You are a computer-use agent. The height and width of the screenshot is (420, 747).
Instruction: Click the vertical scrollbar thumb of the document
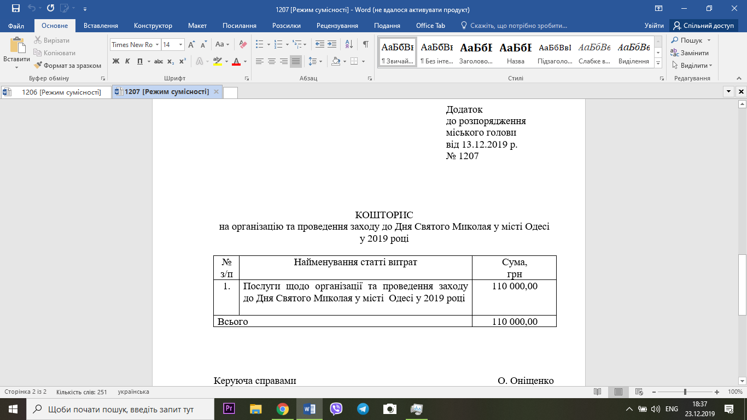pos(742,285)
